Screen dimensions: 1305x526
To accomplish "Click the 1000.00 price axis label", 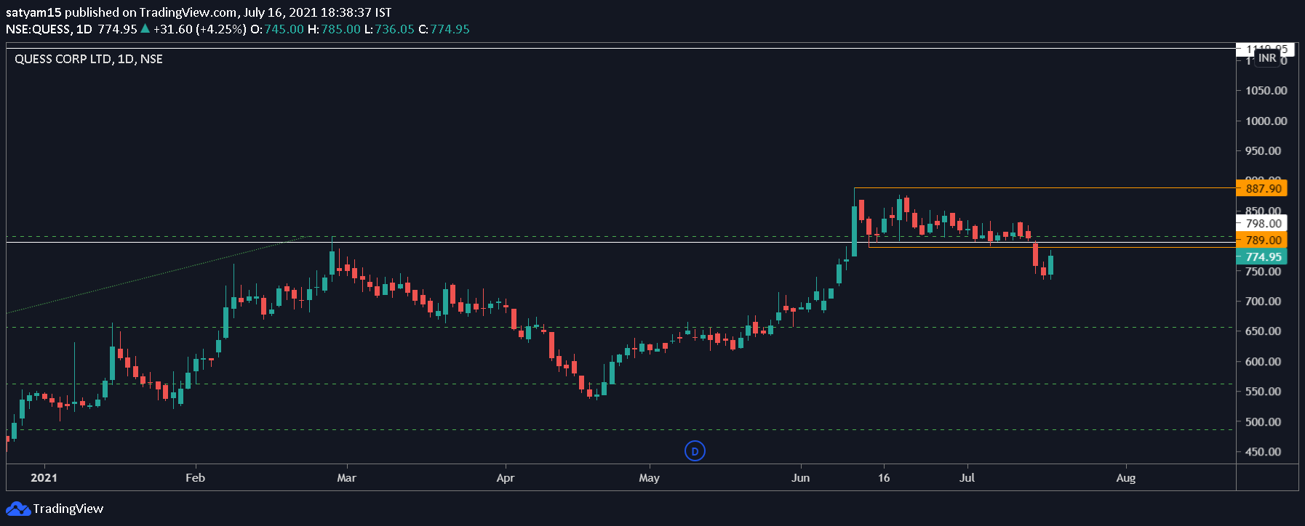I will (x=1266, y=121).
